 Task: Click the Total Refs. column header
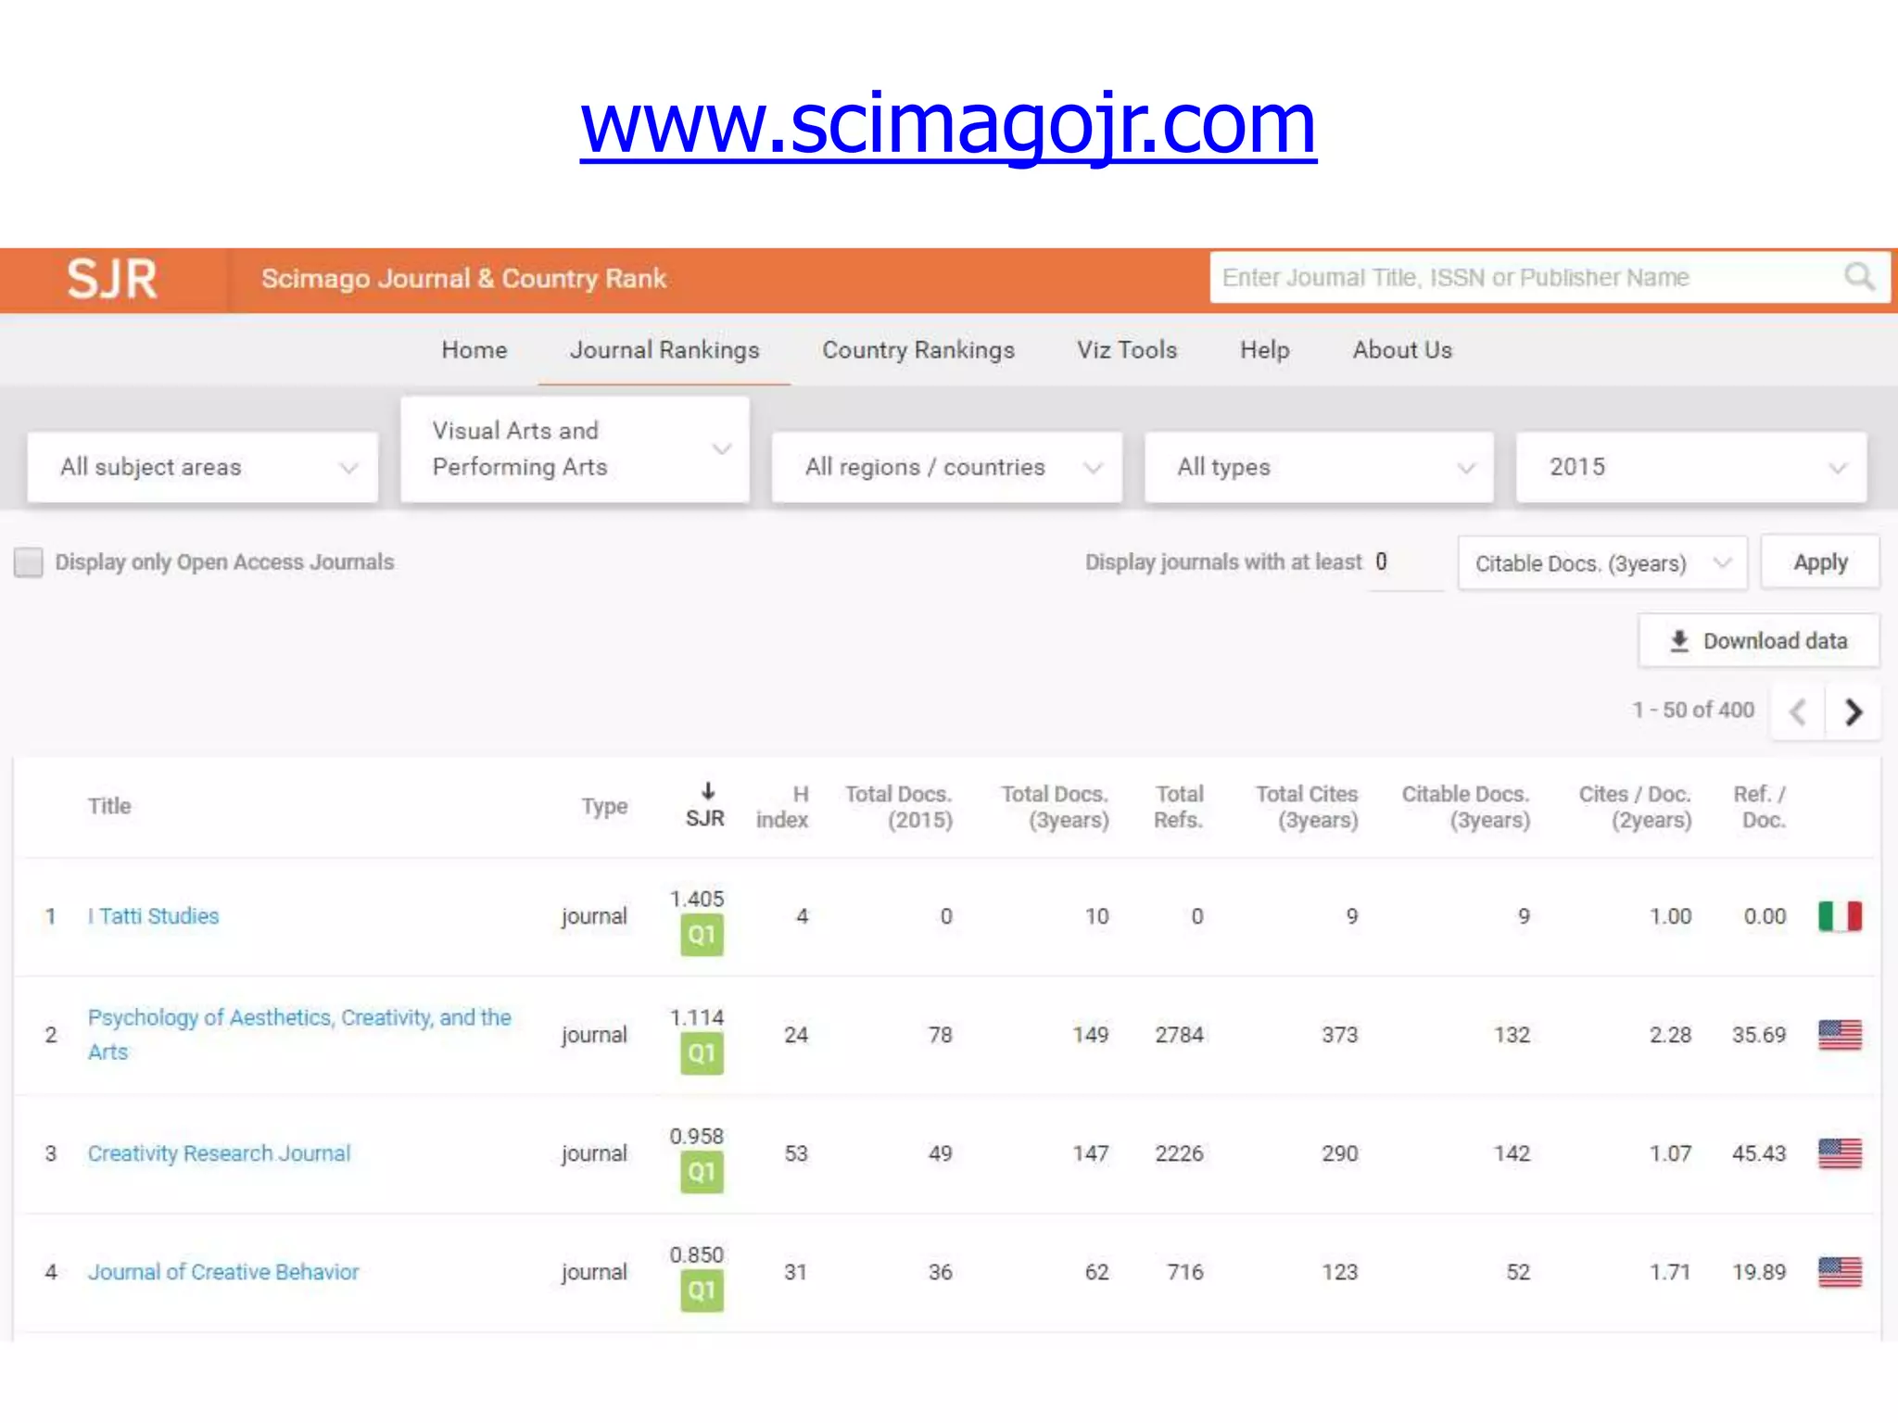(1178, 806)
